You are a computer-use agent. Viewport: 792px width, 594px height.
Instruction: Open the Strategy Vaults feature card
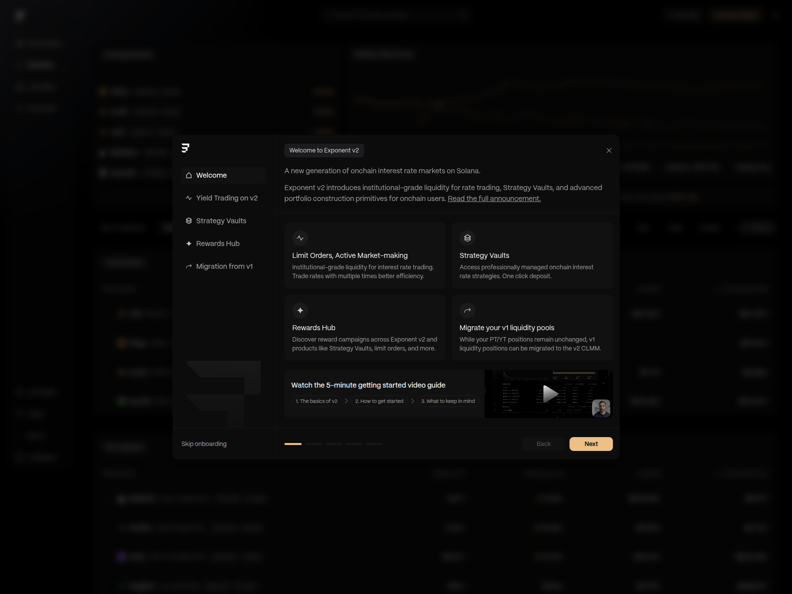pyautogui.click(x=532, y=255)
